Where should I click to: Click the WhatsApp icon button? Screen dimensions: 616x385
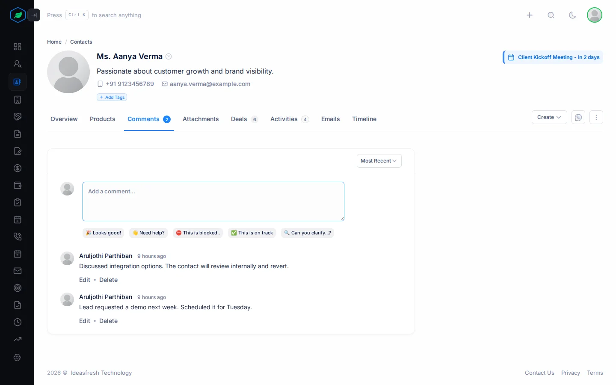click(578, 117)
